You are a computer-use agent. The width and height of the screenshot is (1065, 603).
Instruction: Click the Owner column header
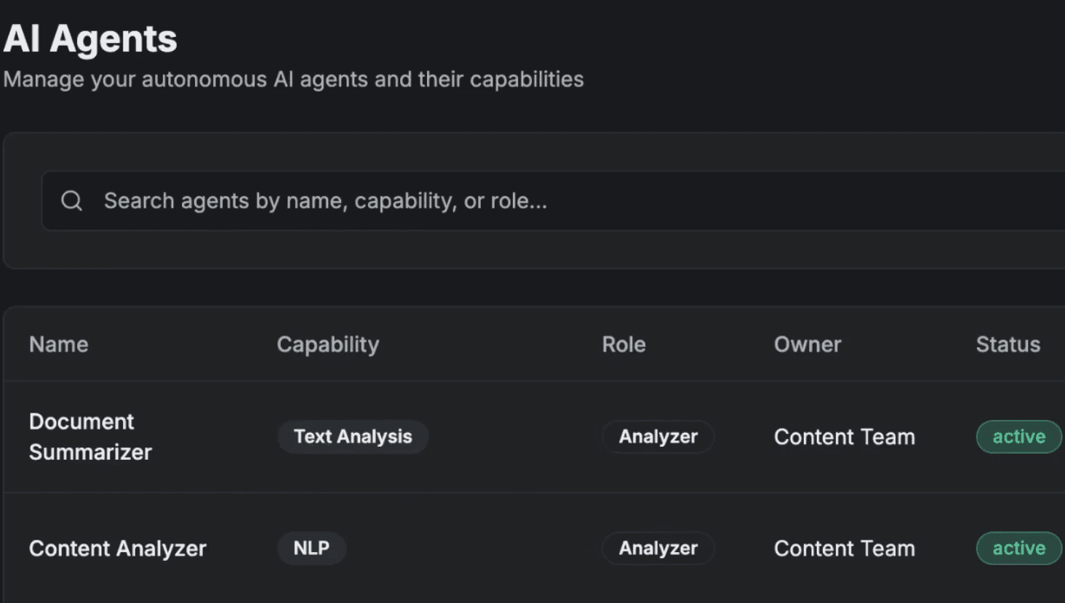coord(807,344)
